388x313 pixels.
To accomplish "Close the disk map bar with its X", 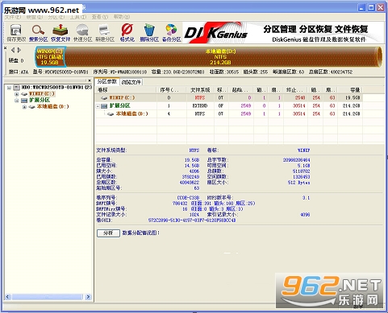I will click(x=5, y=48).
